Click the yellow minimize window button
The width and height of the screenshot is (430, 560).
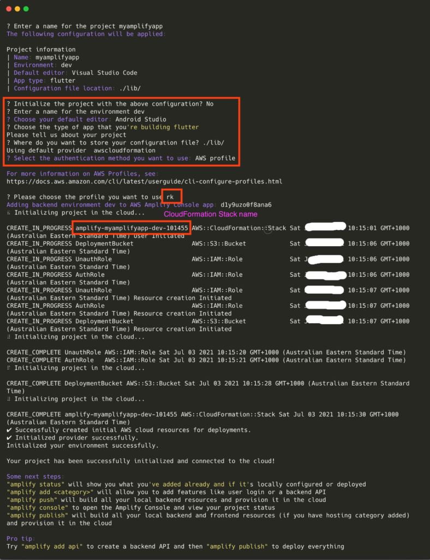point(18,9)
